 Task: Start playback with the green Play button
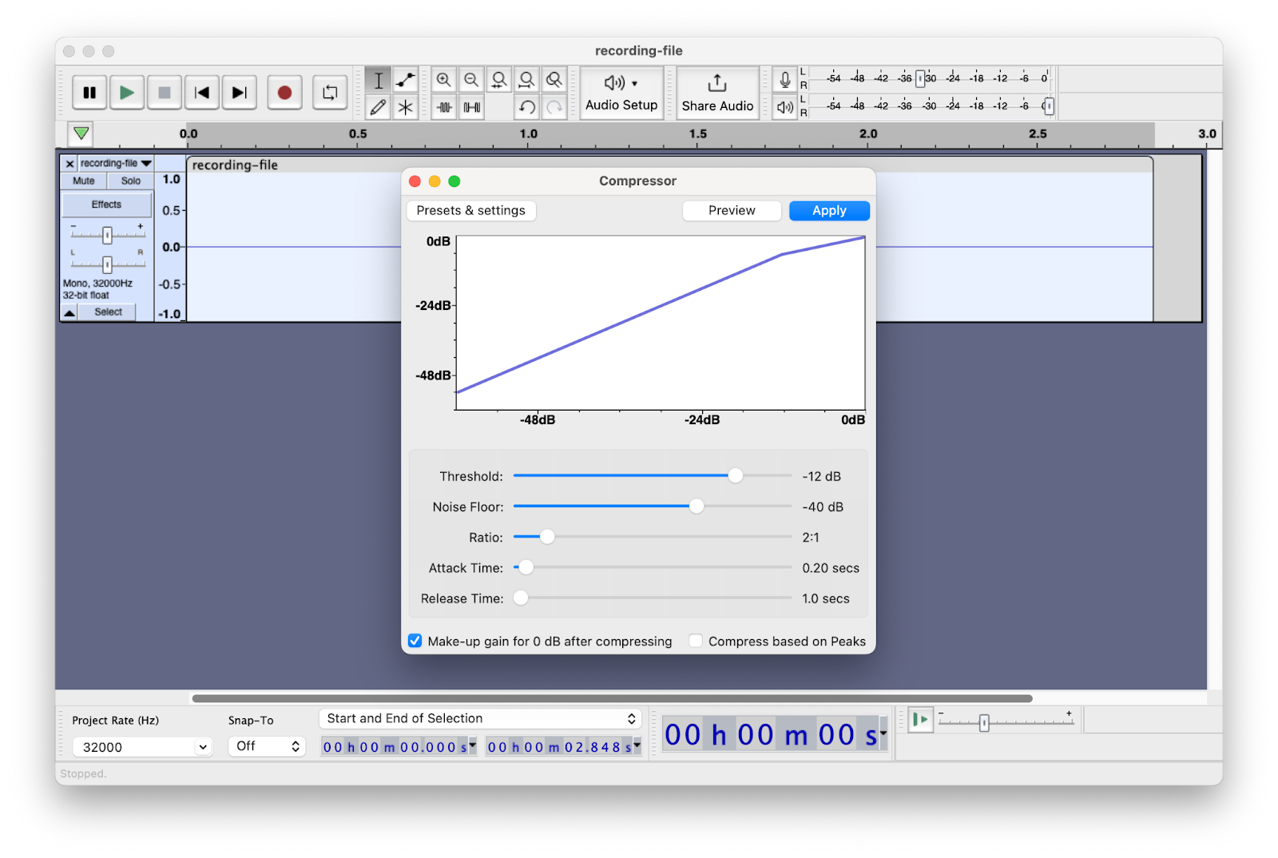[126, 93]
